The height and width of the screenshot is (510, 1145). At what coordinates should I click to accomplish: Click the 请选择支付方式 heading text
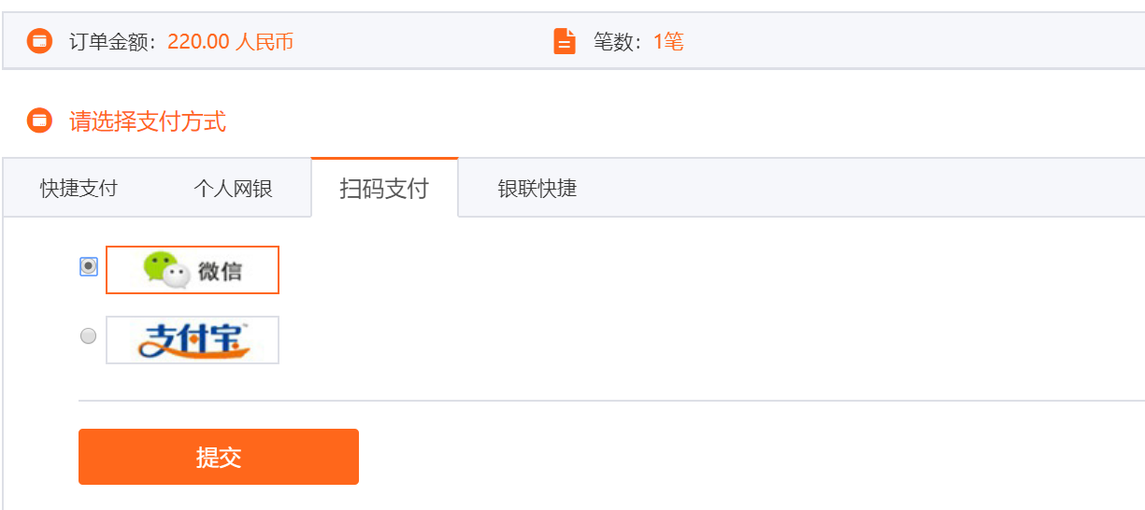point(148,121)
